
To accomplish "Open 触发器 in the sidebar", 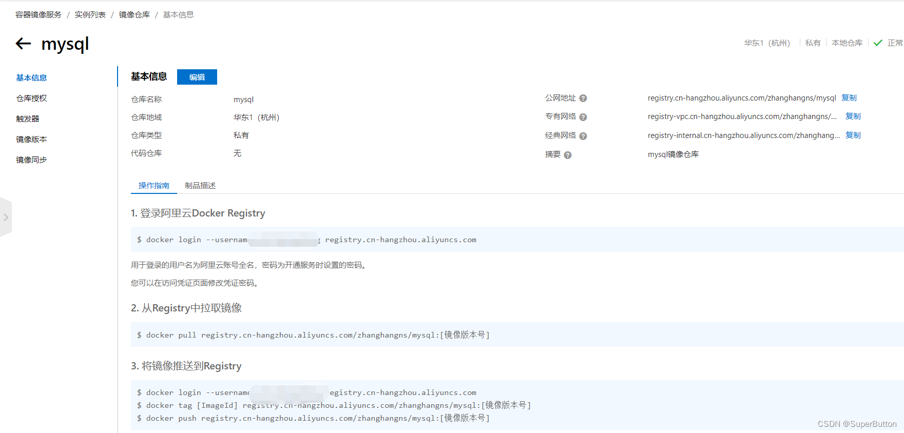I will tap(28, 119).
